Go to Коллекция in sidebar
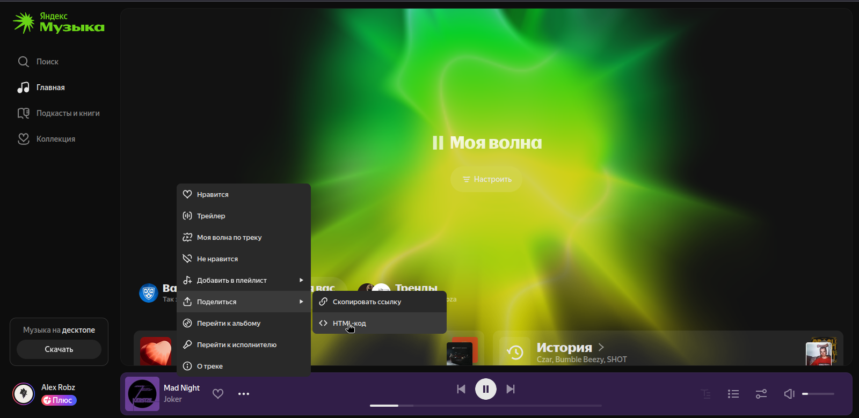The image size is (859, 418). click(55, 139)
